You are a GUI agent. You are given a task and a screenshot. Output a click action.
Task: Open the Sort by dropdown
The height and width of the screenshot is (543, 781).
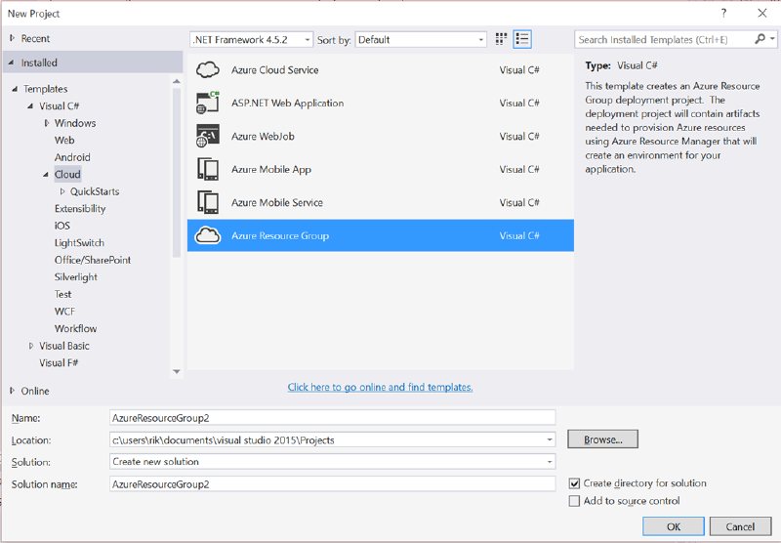[480, 40]
